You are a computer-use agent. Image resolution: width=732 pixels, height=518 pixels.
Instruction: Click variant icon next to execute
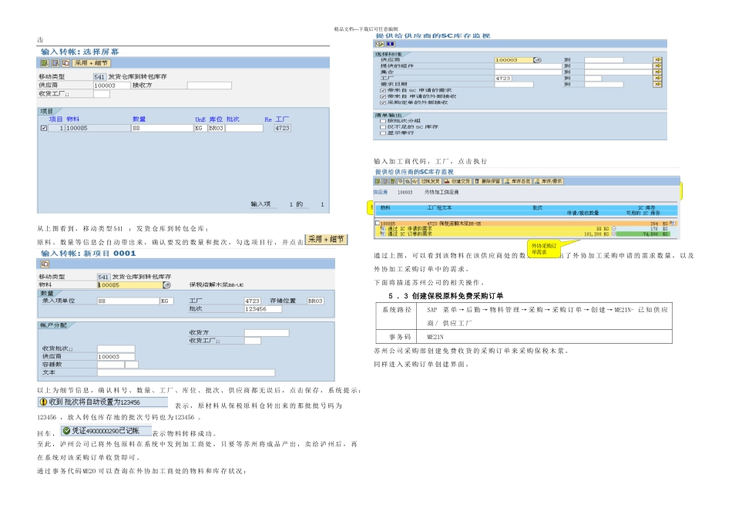[391, 44]
